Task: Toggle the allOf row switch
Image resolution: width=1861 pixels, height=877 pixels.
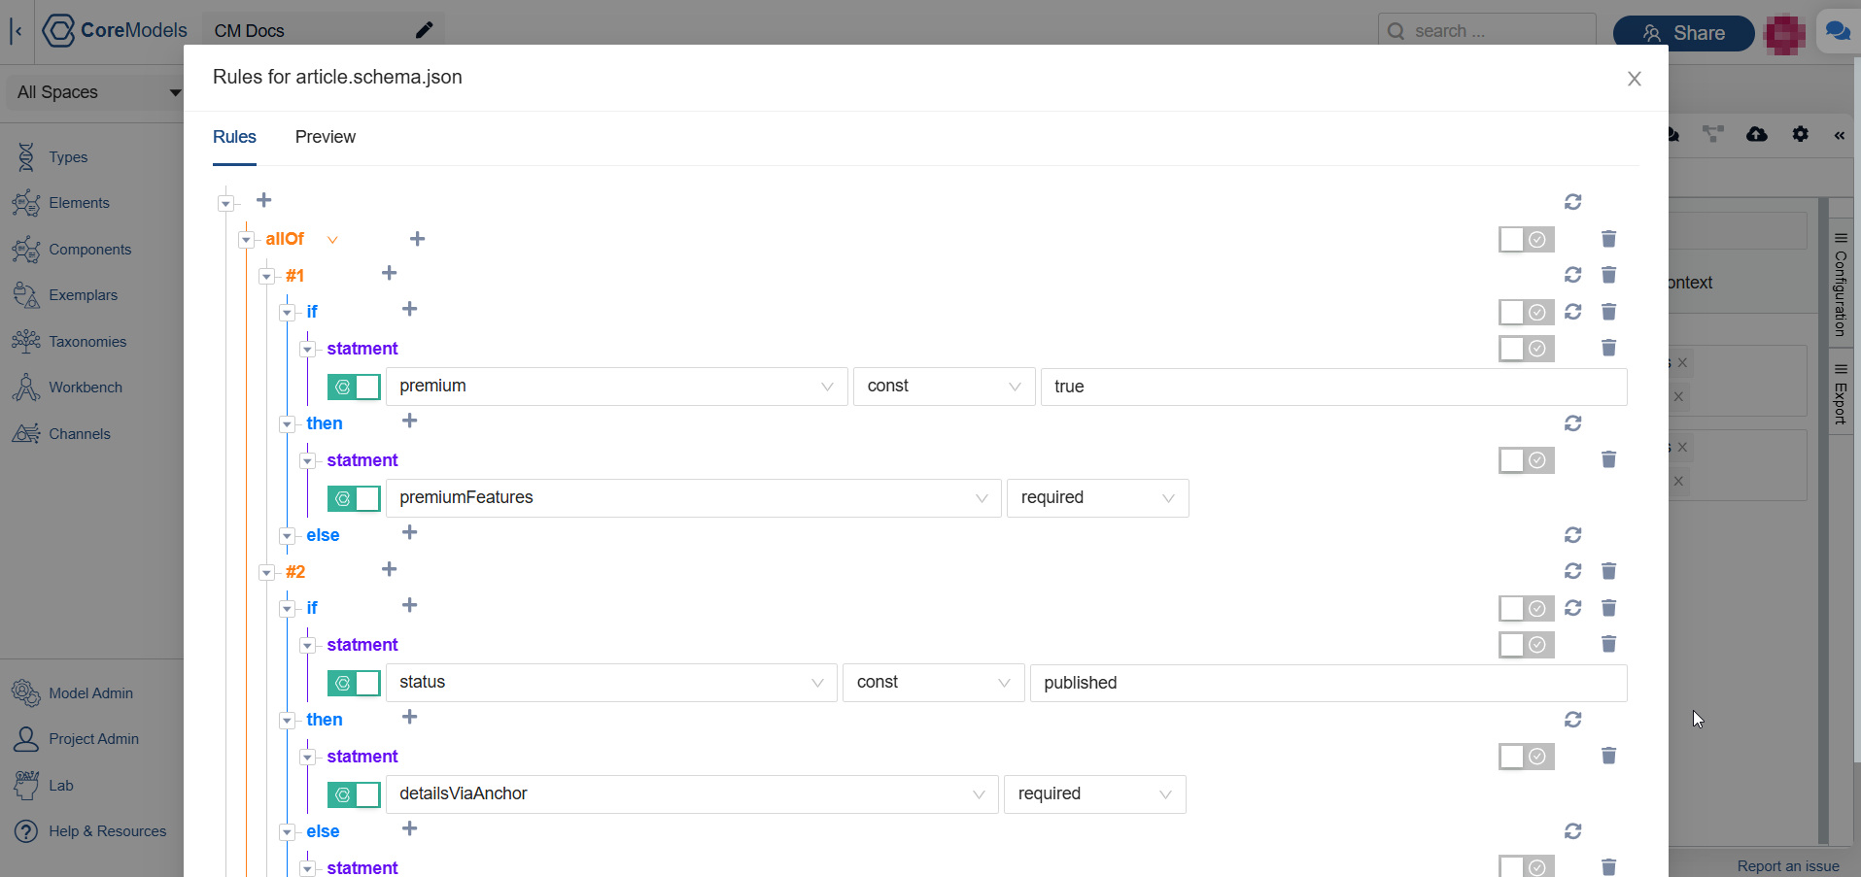Action: pos(1526,239)
